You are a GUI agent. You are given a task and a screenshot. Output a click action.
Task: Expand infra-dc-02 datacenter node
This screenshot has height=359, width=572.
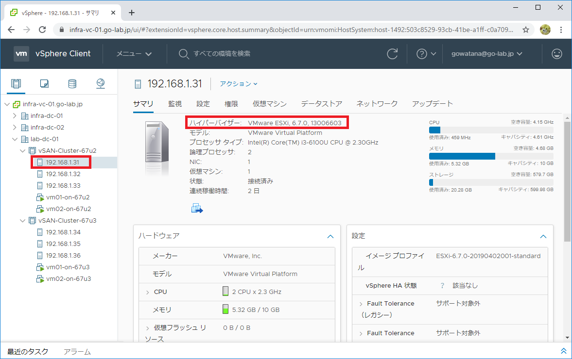point(15,128)
